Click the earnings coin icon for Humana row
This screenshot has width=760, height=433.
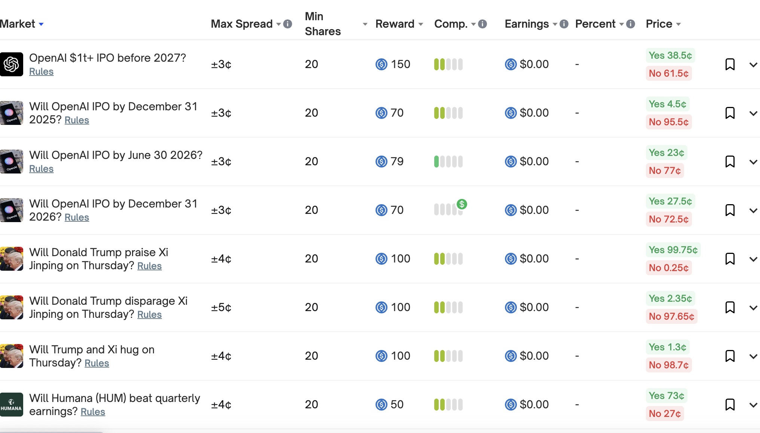click(x=511, y=404)
